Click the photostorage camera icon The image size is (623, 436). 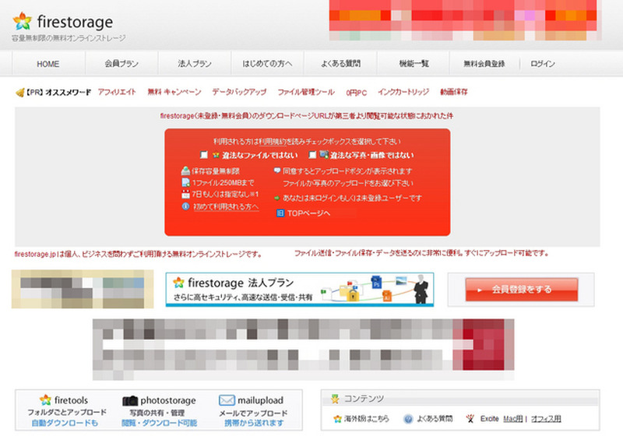129,400
